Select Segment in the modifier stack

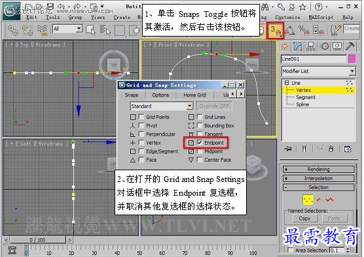pyautogui.click(x=306, y=97)
